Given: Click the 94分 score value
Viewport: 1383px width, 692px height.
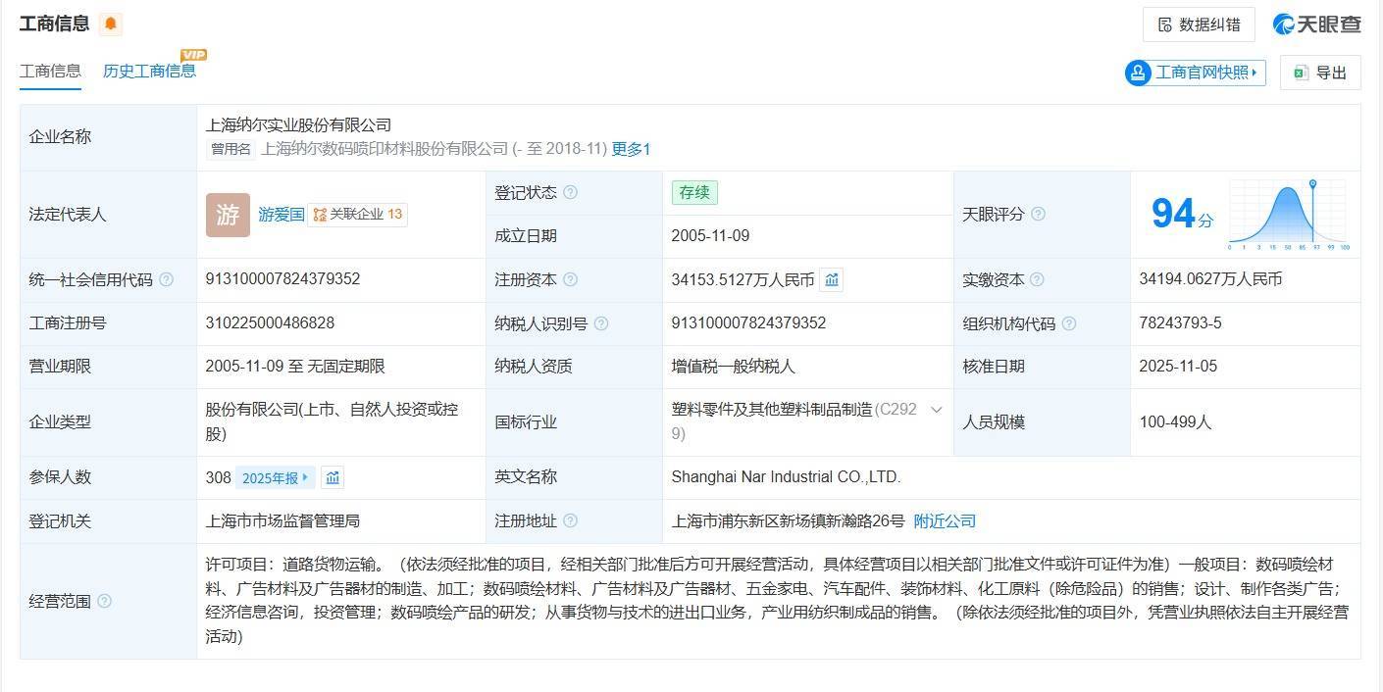Looking at the screenshot, I should [1181, 214].
